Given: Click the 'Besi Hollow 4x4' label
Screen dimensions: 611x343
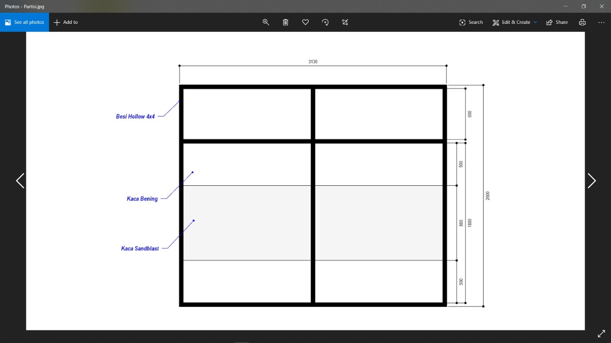Looking at the screenshot, I should 136,116.
